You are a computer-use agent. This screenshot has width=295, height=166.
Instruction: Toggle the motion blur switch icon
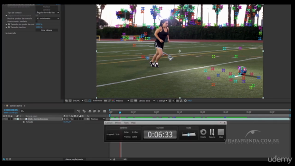(x=99, y=111)
